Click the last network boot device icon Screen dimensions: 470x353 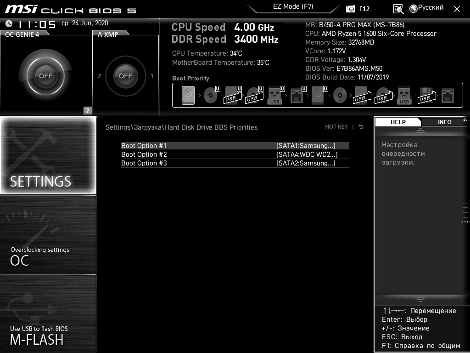(448, 96)
